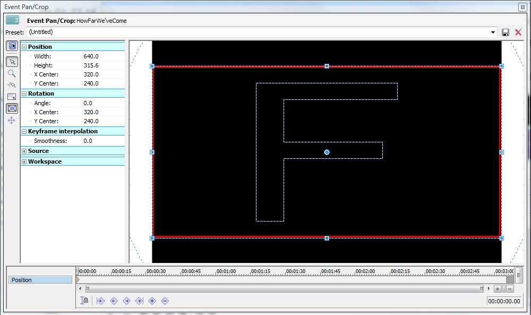This screenshot has height=315, width=531.
Task: Toggle the Enable Snapping tool
Action: [12, 85]
